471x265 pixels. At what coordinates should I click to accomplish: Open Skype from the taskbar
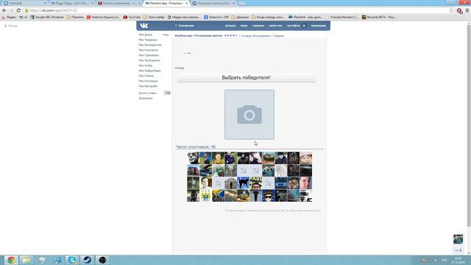pyautogui.click(x=72, y=260)
